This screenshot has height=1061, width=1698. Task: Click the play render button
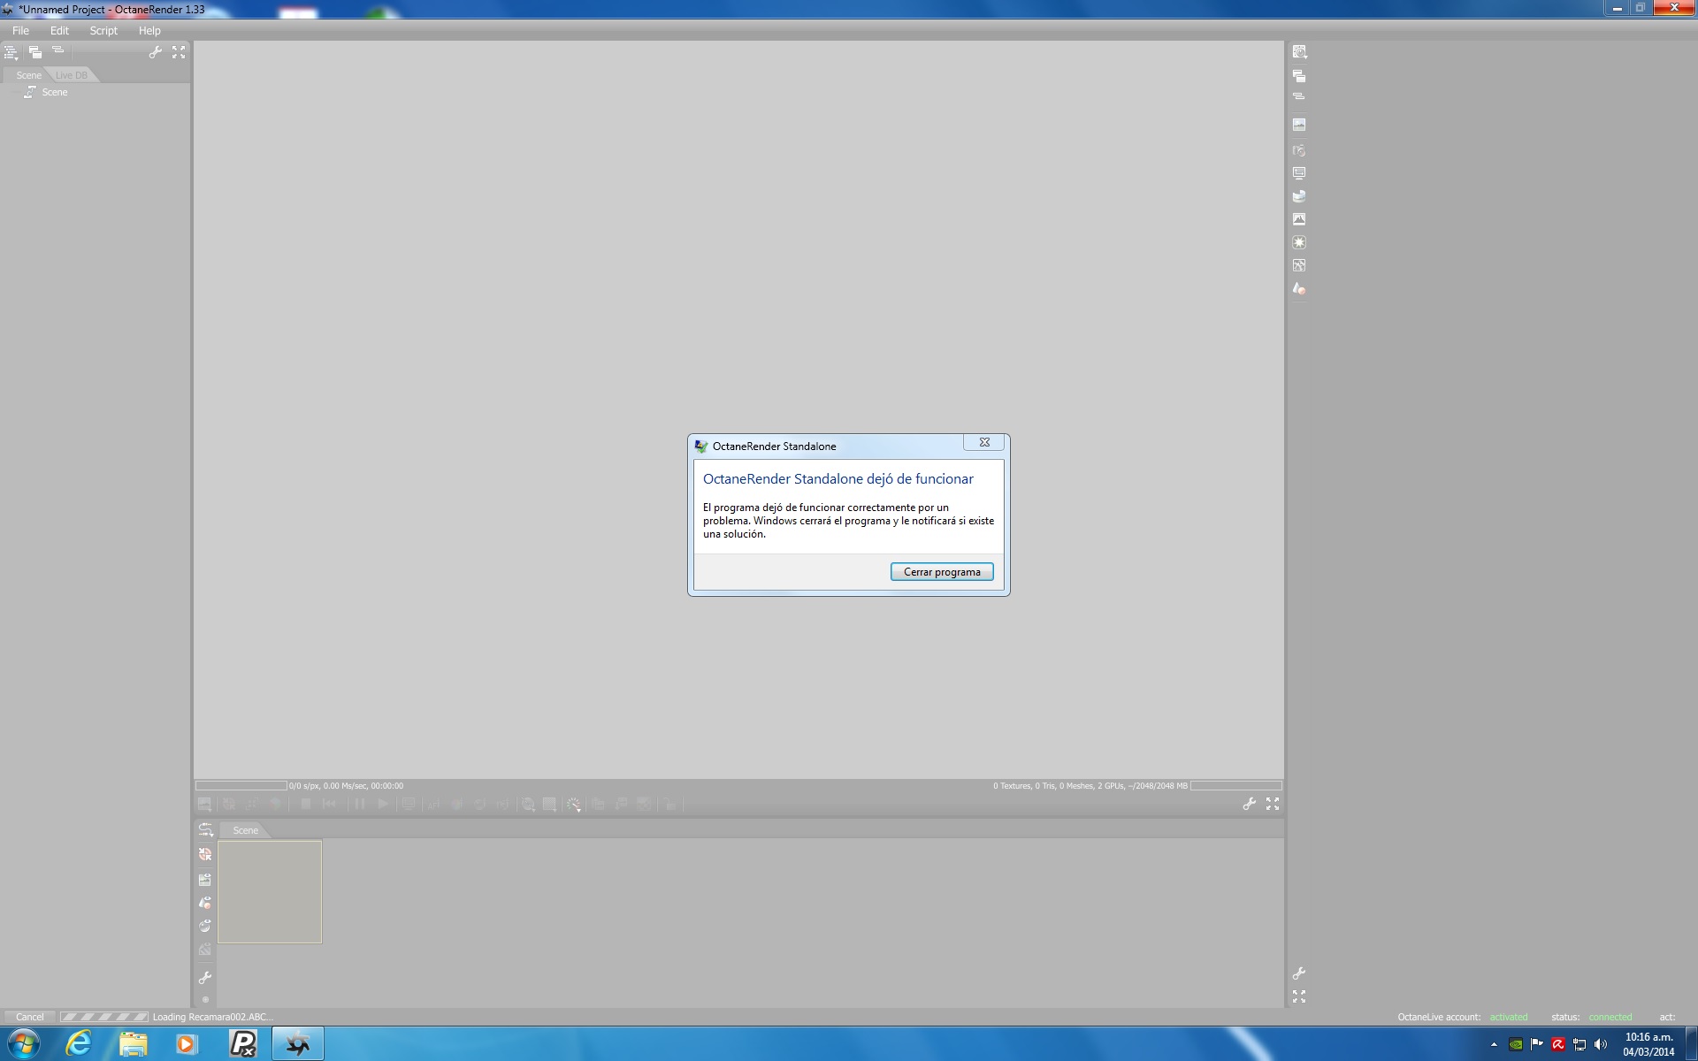(x=383, y=804)
